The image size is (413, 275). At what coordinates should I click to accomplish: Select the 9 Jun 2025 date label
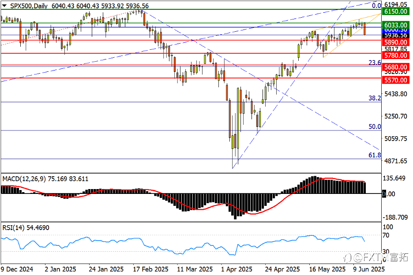coord(369,269)
